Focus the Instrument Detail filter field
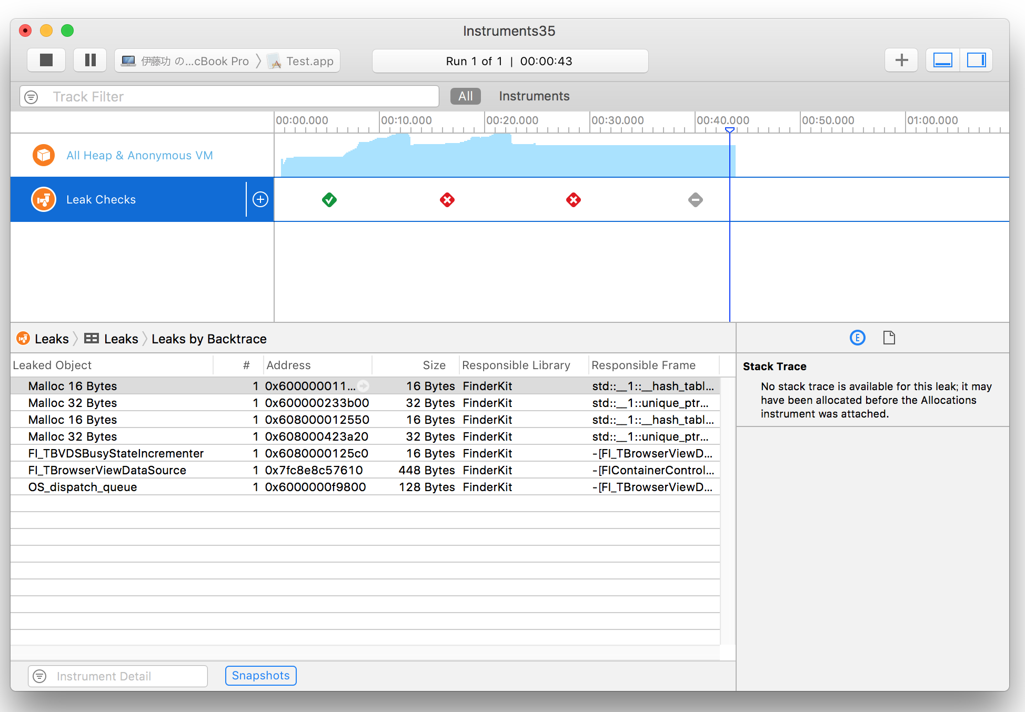Screen dimensions: 1025x712 [118, 676]
